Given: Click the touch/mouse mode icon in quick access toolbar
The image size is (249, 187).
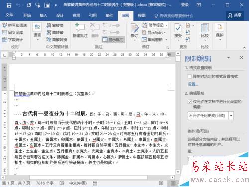Looking at the screenshot, I should [38, 5].
